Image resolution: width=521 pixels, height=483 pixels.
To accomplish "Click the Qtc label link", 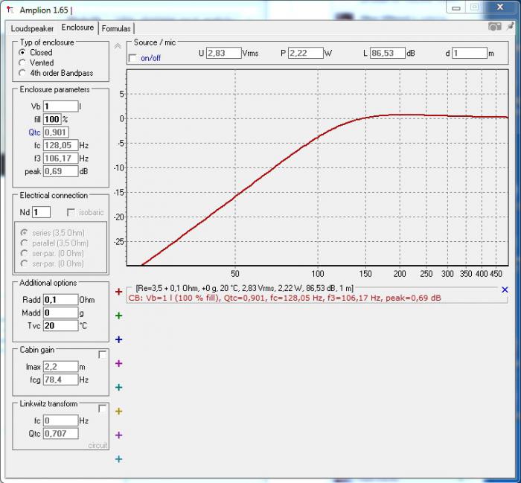I will tap(34, 132).
